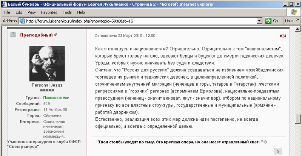Viewport: 302px width, 156px height.
Task: Click the 'Personal Jesus' user title text
Action: coord(47,85)
